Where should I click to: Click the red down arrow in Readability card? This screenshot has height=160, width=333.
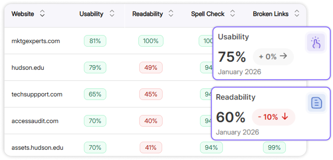(285, 117)
